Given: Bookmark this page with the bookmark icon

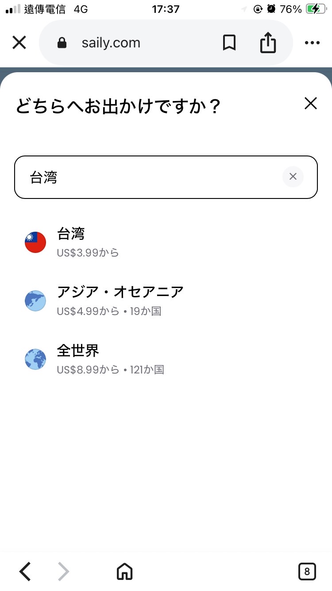Looking at the screenshot, I should point(229,43).
